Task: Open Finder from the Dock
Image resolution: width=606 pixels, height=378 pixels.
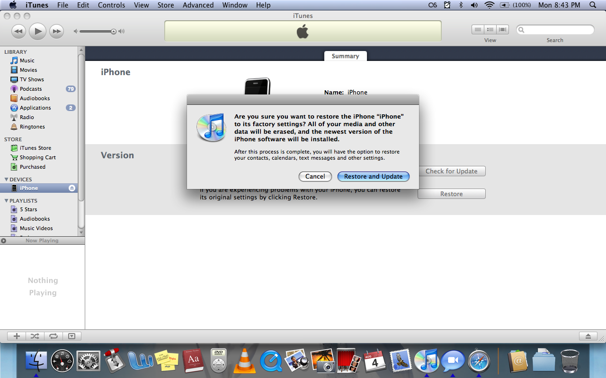Action: tap(36, 361)
